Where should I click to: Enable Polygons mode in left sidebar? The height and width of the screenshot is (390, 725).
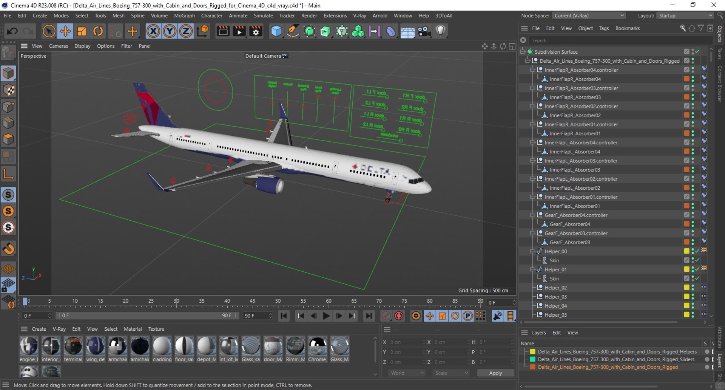coord(8,140)
